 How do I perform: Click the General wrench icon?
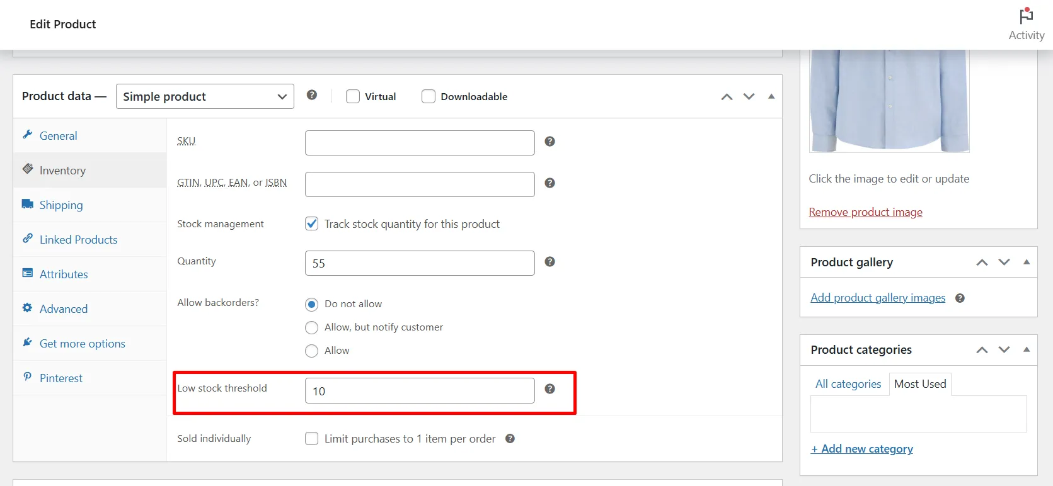28,135
